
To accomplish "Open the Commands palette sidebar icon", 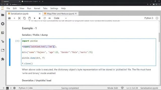I will click(x=3, y=32).
